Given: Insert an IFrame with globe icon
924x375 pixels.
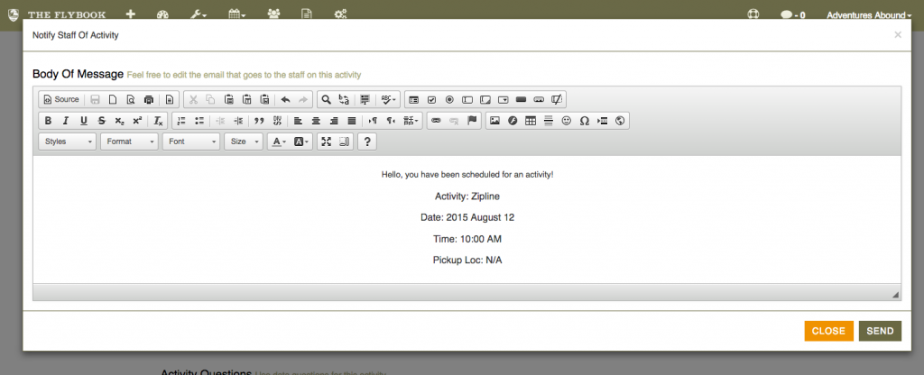Looking at the screenshot, I should pyautogui.click(x=619, y=121).
